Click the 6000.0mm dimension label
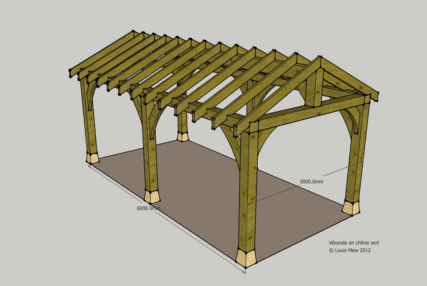This screenshot has height=286, width=427. click(148, 208)
